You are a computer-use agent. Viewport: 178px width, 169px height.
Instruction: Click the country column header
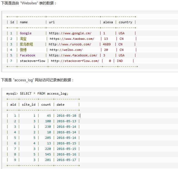coord(125,22)
